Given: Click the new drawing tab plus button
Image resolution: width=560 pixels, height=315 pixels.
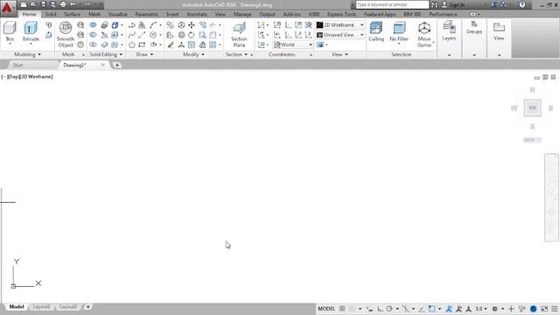Looking at the screenshot, I should tap(117, 66).
